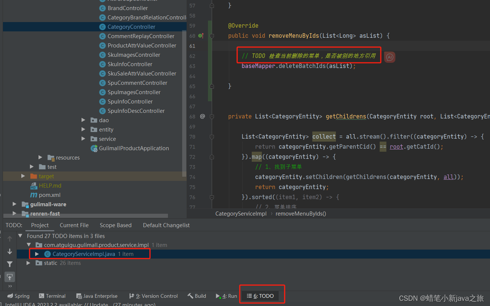490x306 pixels.
Task: Select SkuInfoController class
Action: pos(130,64)
